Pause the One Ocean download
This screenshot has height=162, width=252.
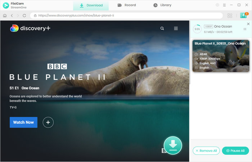click(x=245, y=29)
